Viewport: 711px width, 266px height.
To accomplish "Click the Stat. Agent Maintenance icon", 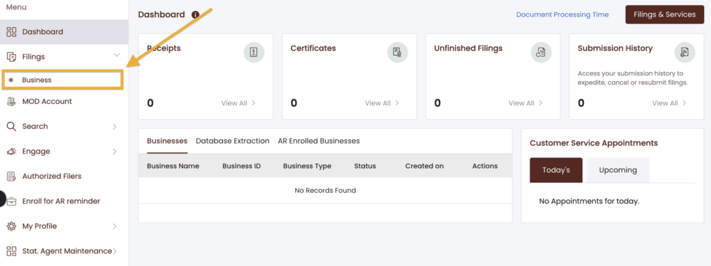I will click(x=11, y=251).
